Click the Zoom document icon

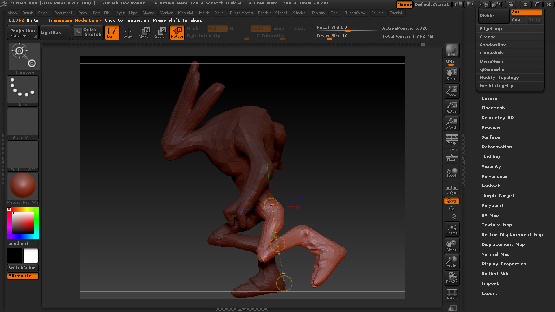[451, 91]
